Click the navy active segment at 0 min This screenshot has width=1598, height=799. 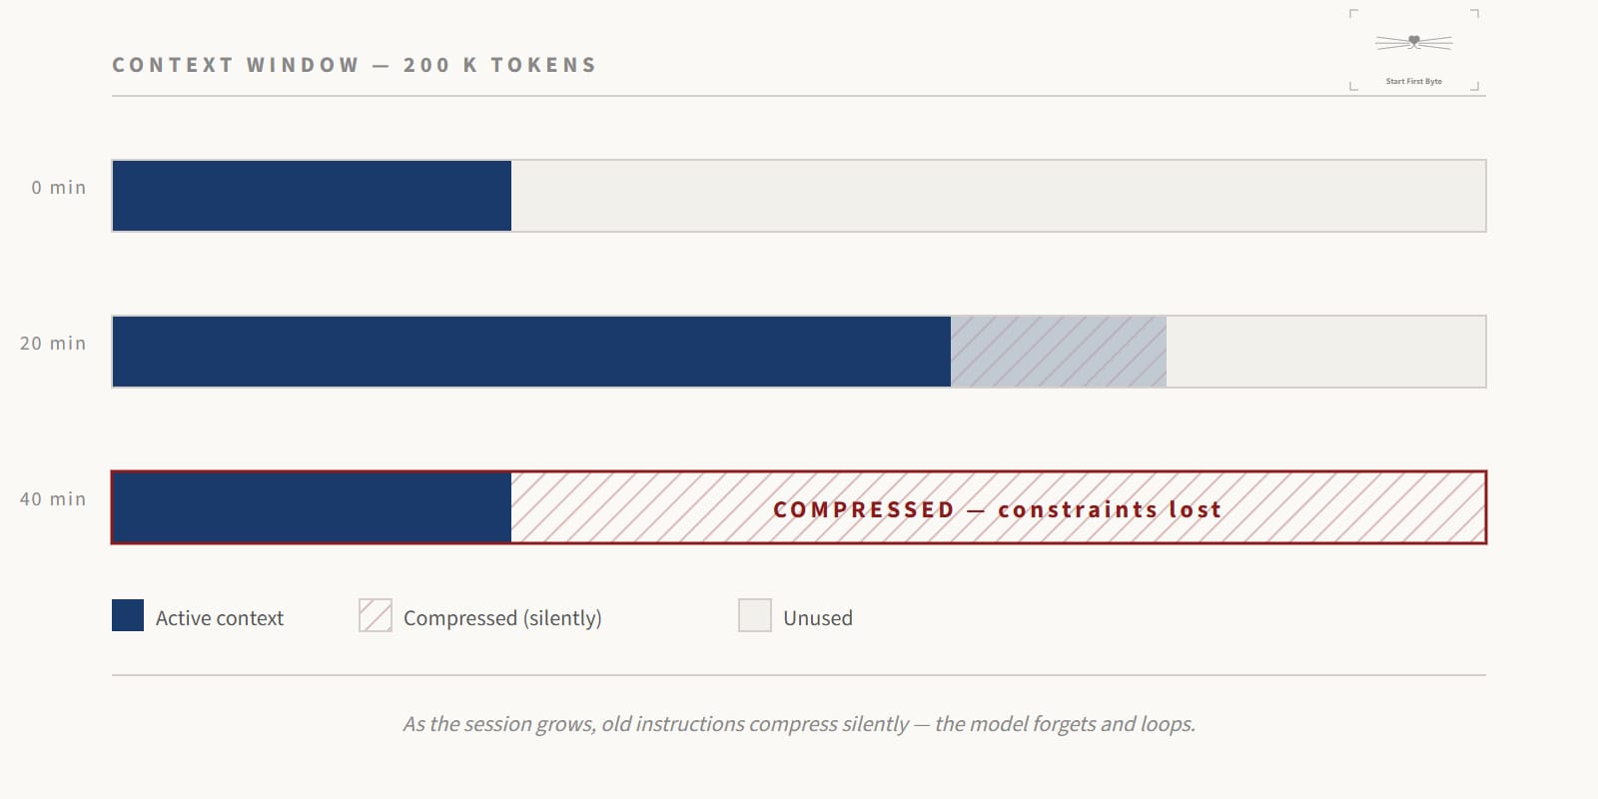(312, 196)
